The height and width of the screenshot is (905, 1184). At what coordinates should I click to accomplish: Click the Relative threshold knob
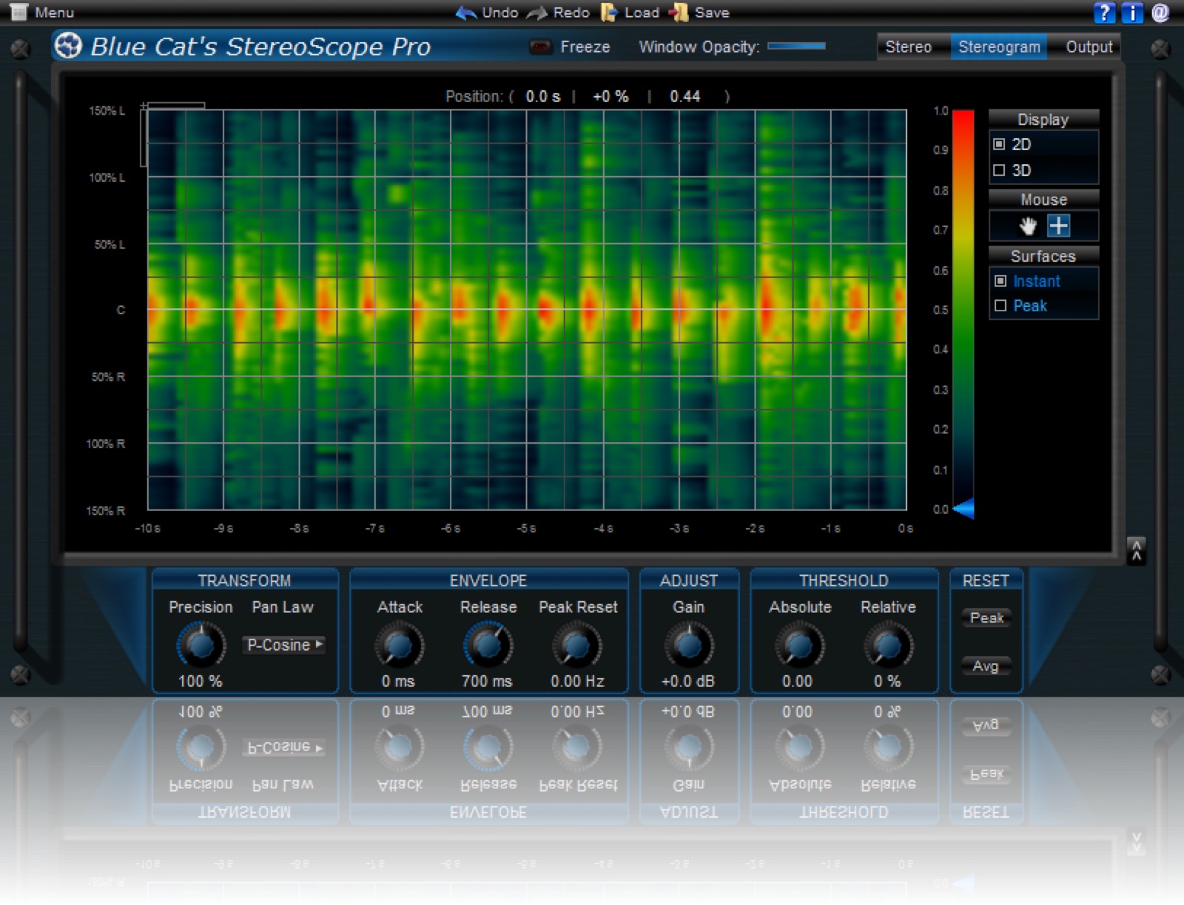point(888,645)
